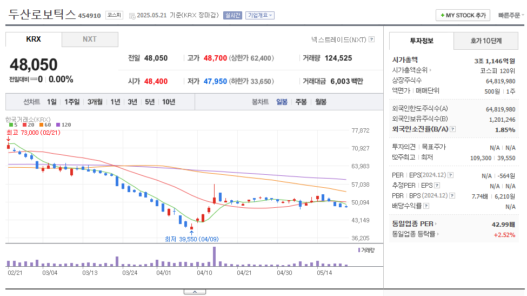Select the 1년 line chart period
Screen dimensions: 527x296
(115, 102)
